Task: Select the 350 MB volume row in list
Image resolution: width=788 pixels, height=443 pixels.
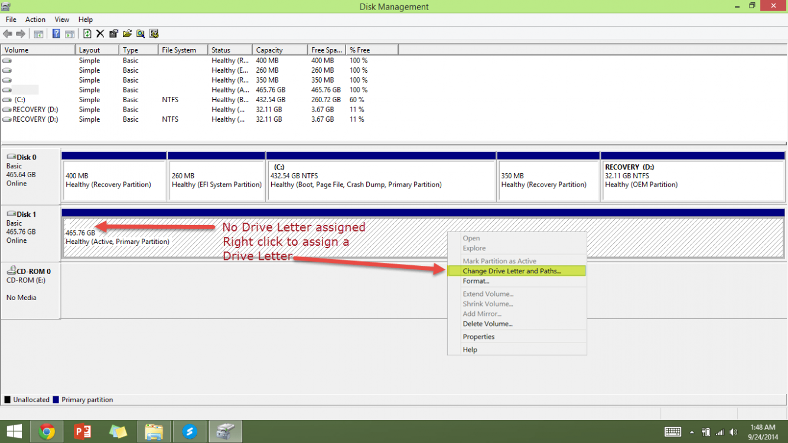Action: tap(199, 80)
